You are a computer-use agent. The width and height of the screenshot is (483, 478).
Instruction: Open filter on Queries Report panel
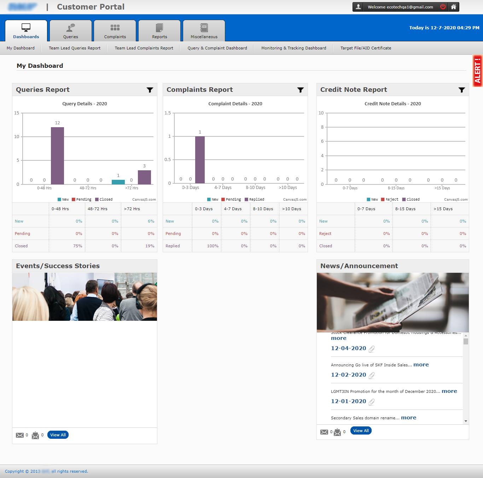pos(150,90)
